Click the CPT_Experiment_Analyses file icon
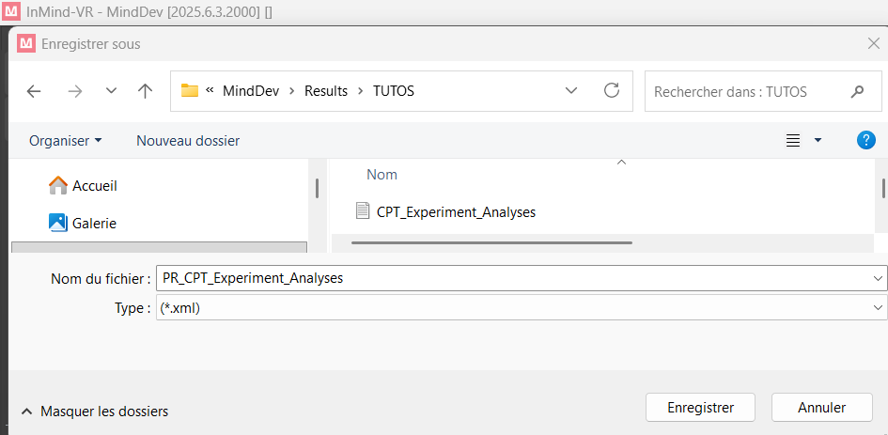 coord(363,211)
